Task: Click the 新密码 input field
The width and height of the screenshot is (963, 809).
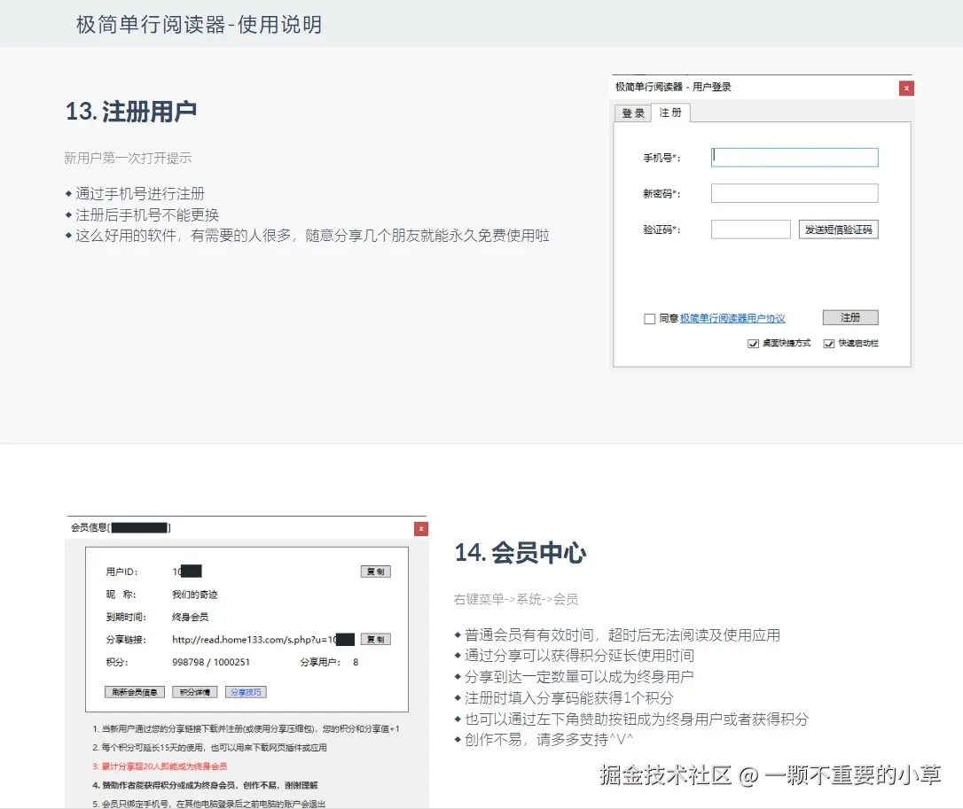Action: click(795, 193)
